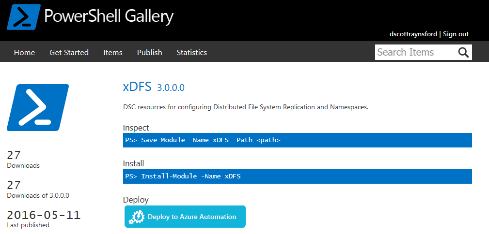Go to the Items menu
The height and width of the screenshot is (234, 489).
coord(113,53)
